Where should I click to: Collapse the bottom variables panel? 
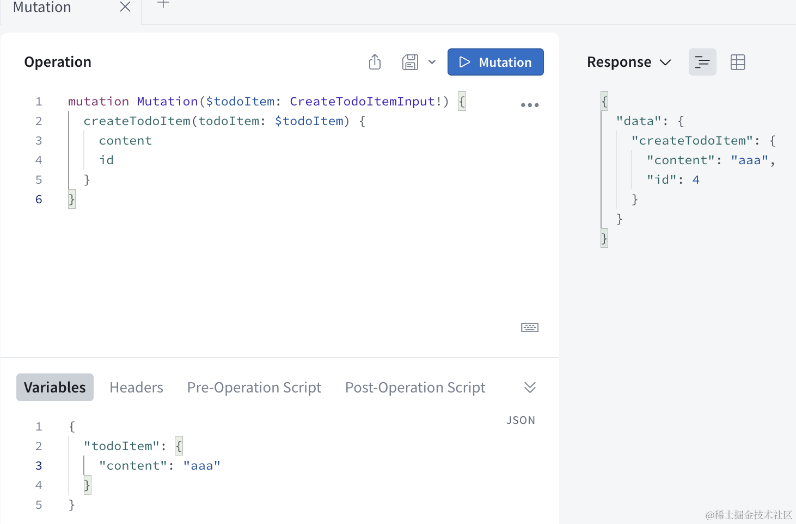pyautogui.click(x=530, y=387)
